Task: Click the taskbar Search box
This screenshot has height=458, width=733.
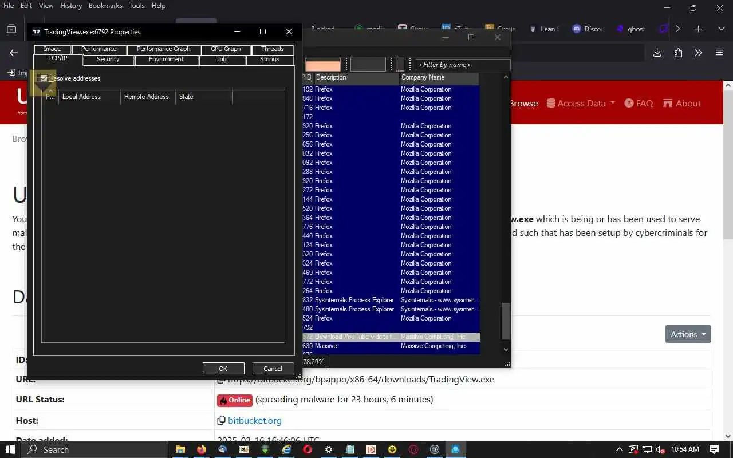Action: (94, 449)
